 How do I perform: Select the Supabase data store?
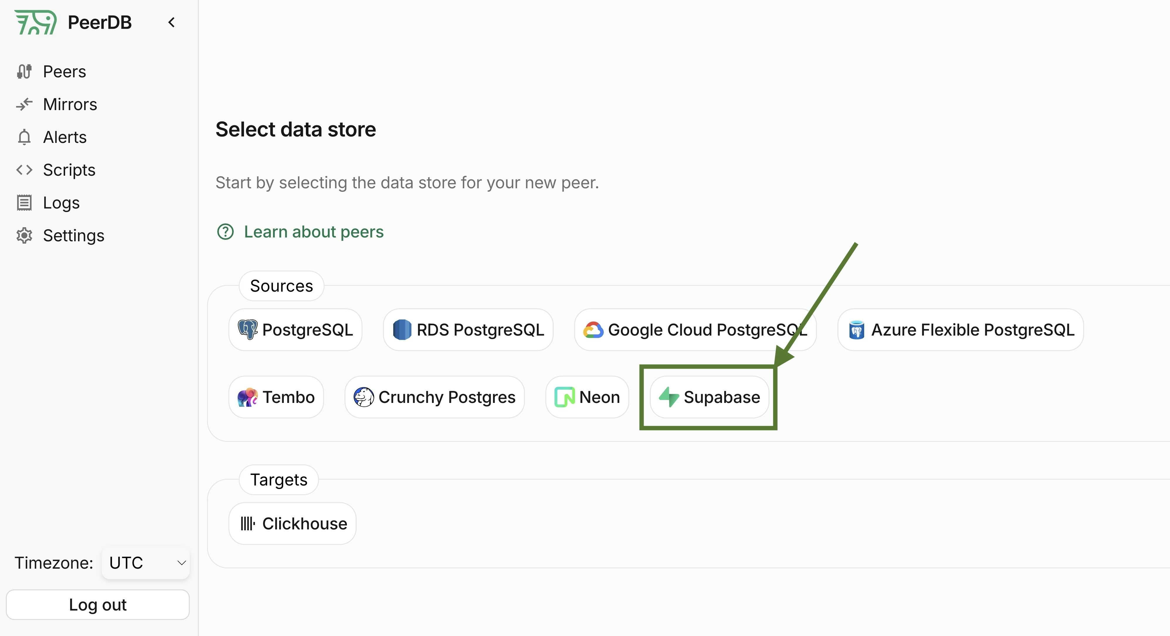click(709, 397)
